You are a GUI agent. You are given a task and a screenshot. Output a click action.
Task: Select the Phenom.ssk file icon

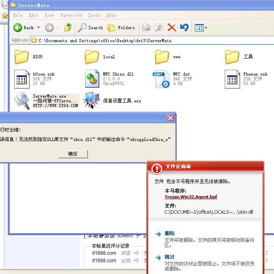pos(232,79)
